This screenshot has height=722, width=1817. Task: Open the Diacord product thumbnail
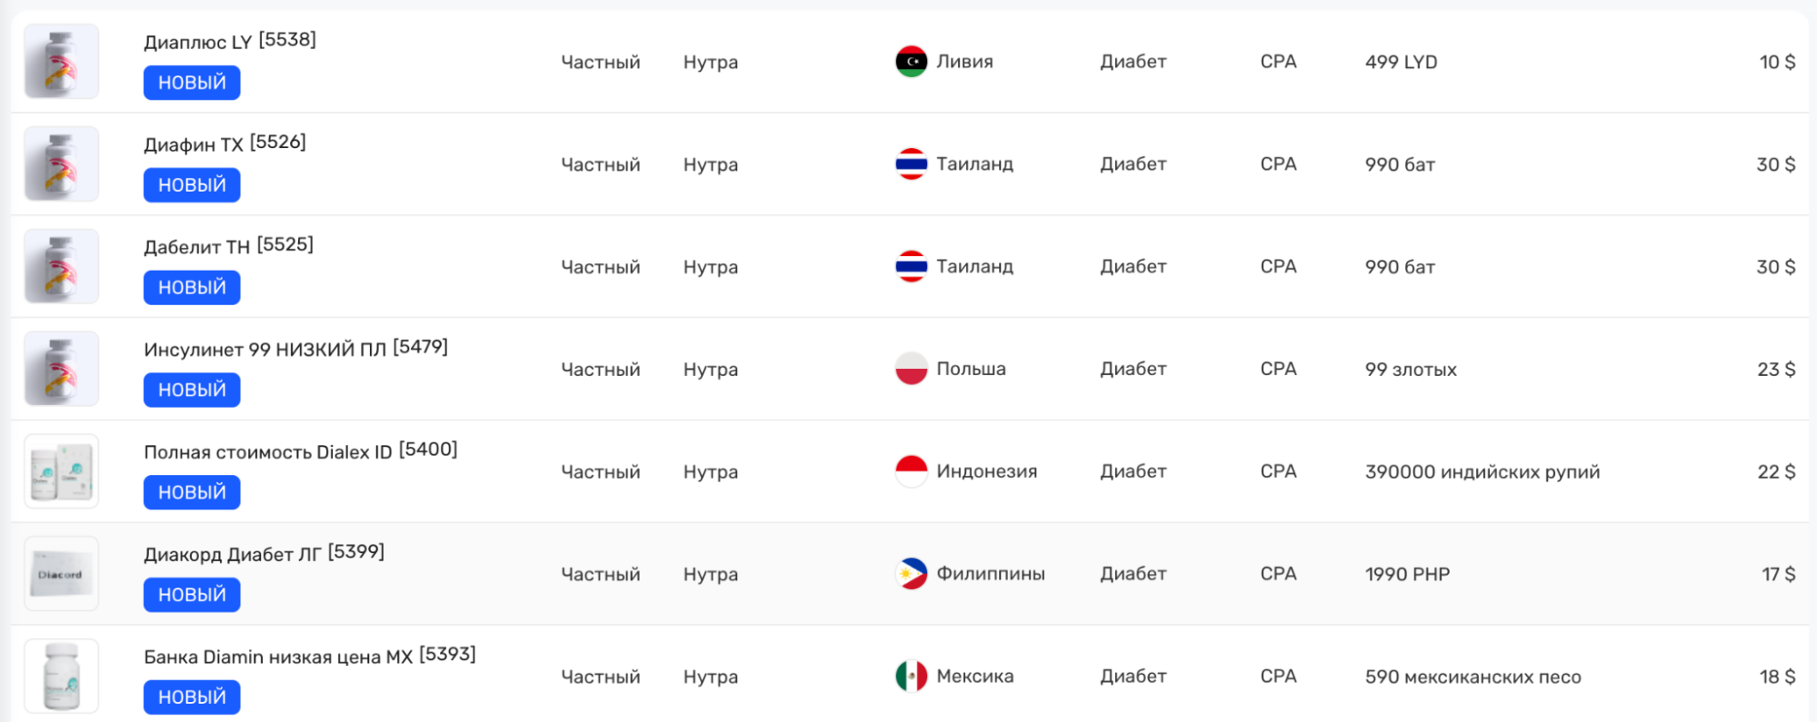61,574
